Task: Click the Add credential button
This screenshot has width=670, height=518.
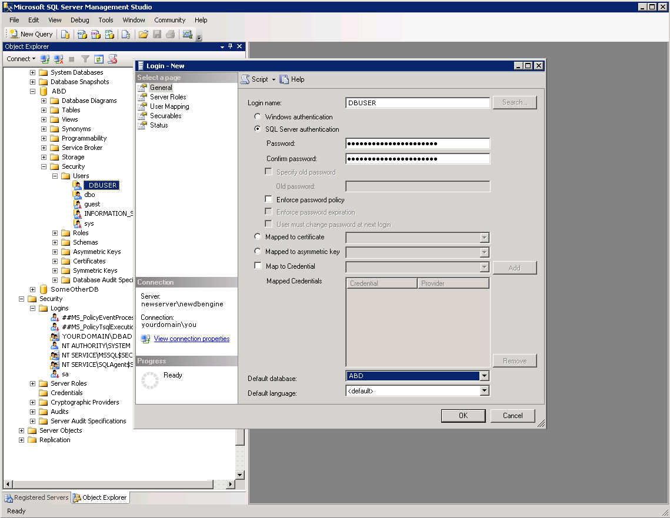Action: pyautogui.click(x=515, y=268)
